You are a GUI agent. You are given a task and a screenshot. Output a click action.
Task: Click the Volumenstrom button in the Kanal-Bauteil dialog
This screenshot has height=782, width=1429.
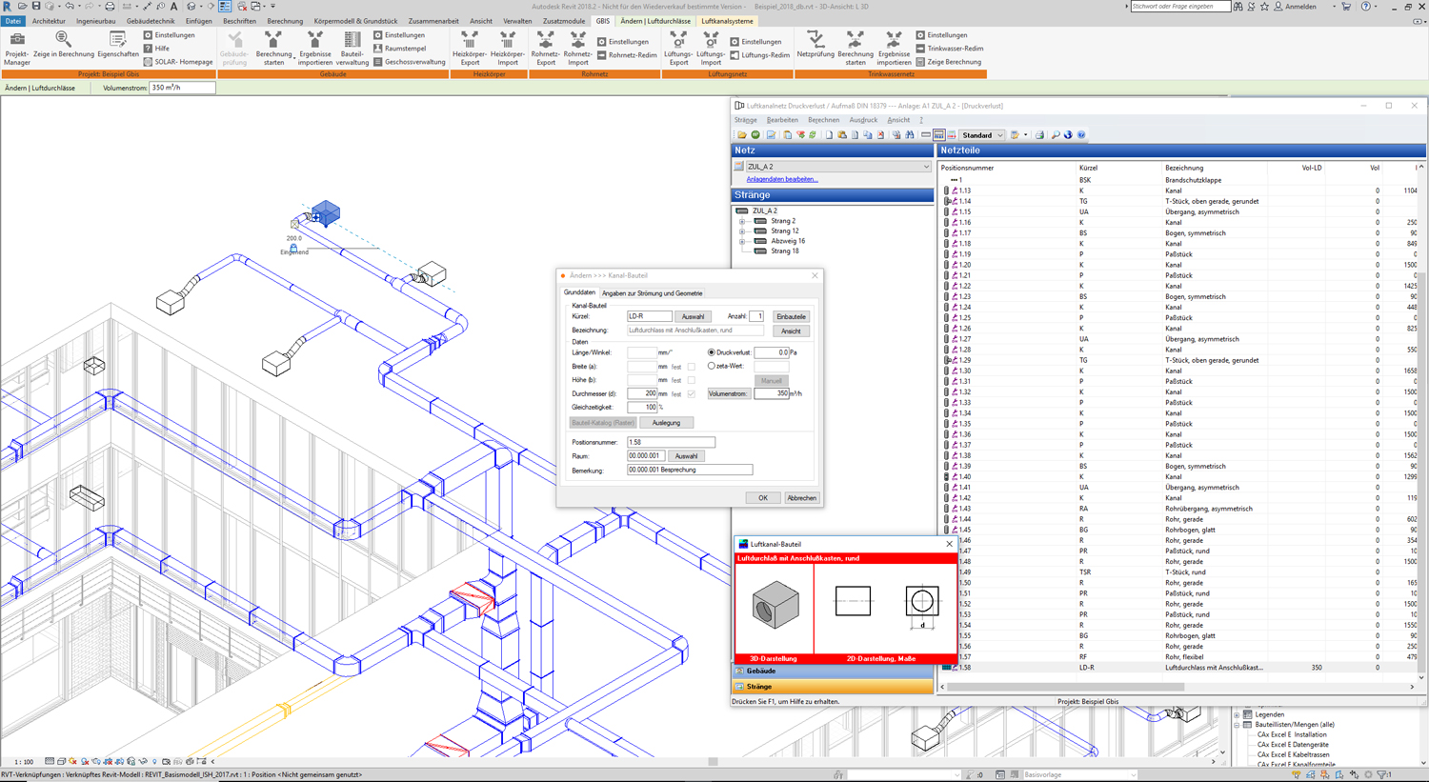coord(728,393)
